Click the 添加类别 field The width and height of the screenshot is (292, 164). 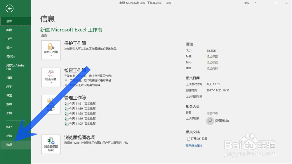[212, 68]
